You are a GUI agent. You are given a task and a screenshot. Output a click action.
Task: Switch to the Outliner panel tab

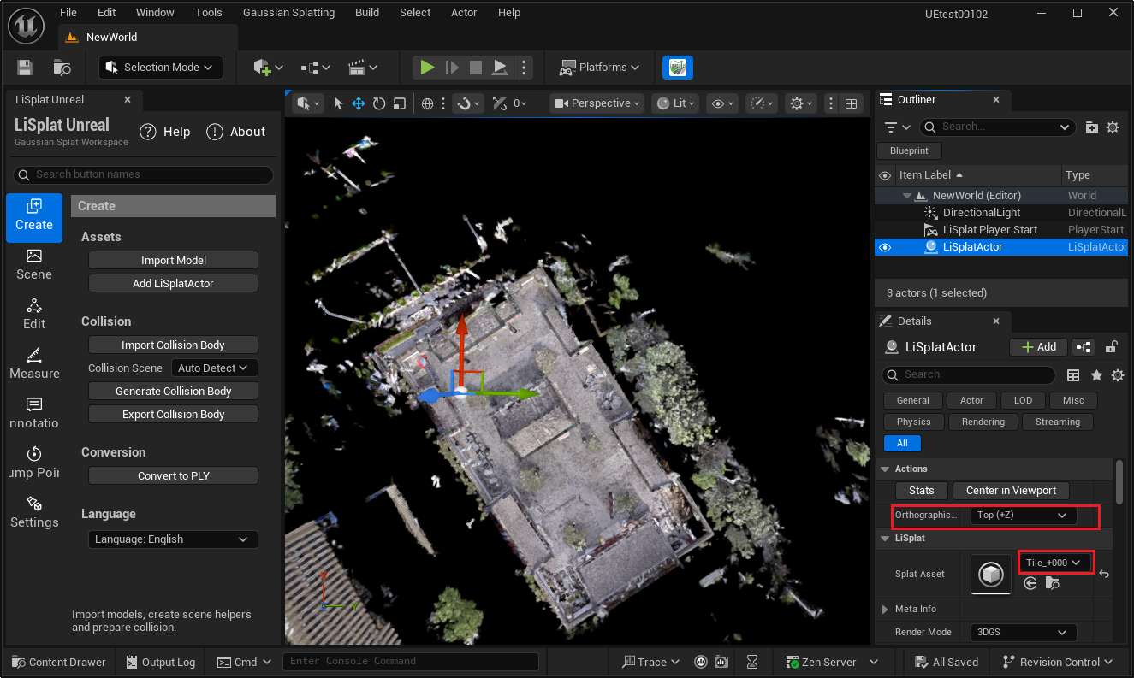941,100
